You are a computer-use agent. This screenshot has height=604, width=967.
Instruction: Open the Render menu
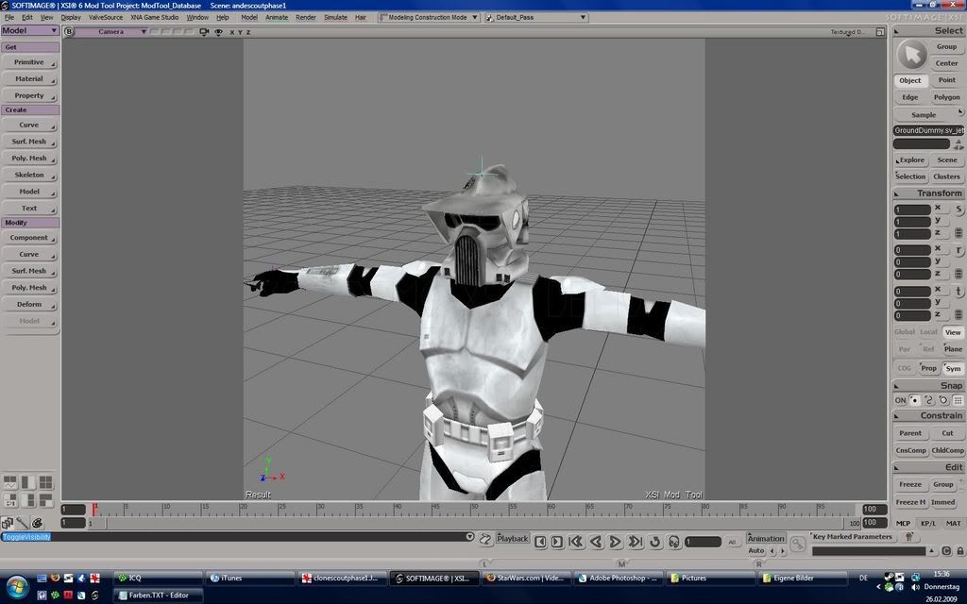click(x=305, y=17)
